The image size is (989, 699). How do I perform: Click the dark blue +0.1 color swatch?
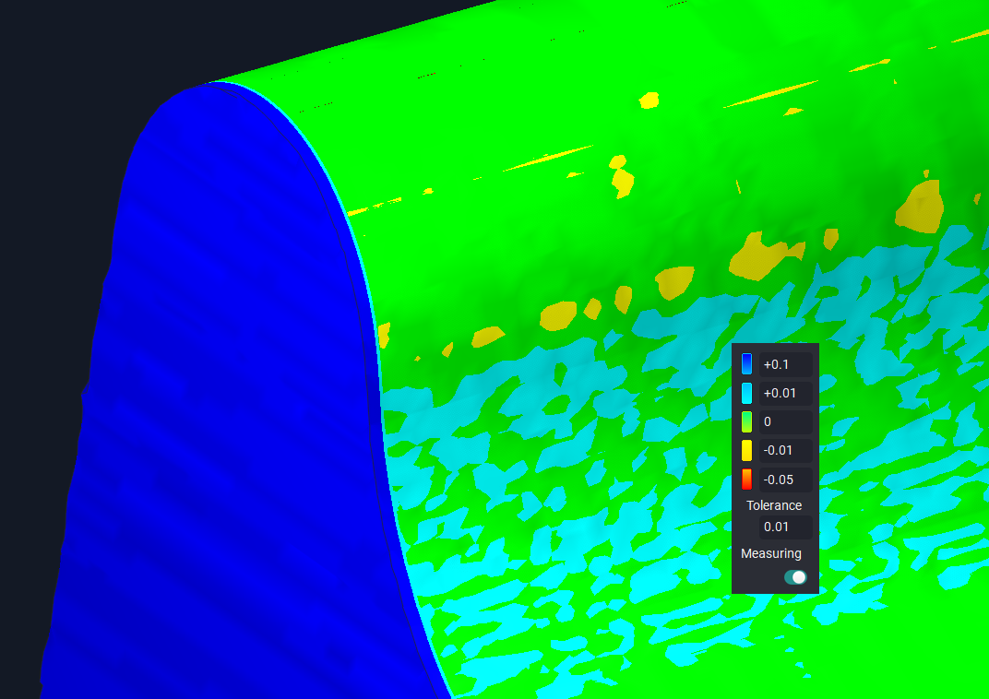746,364
